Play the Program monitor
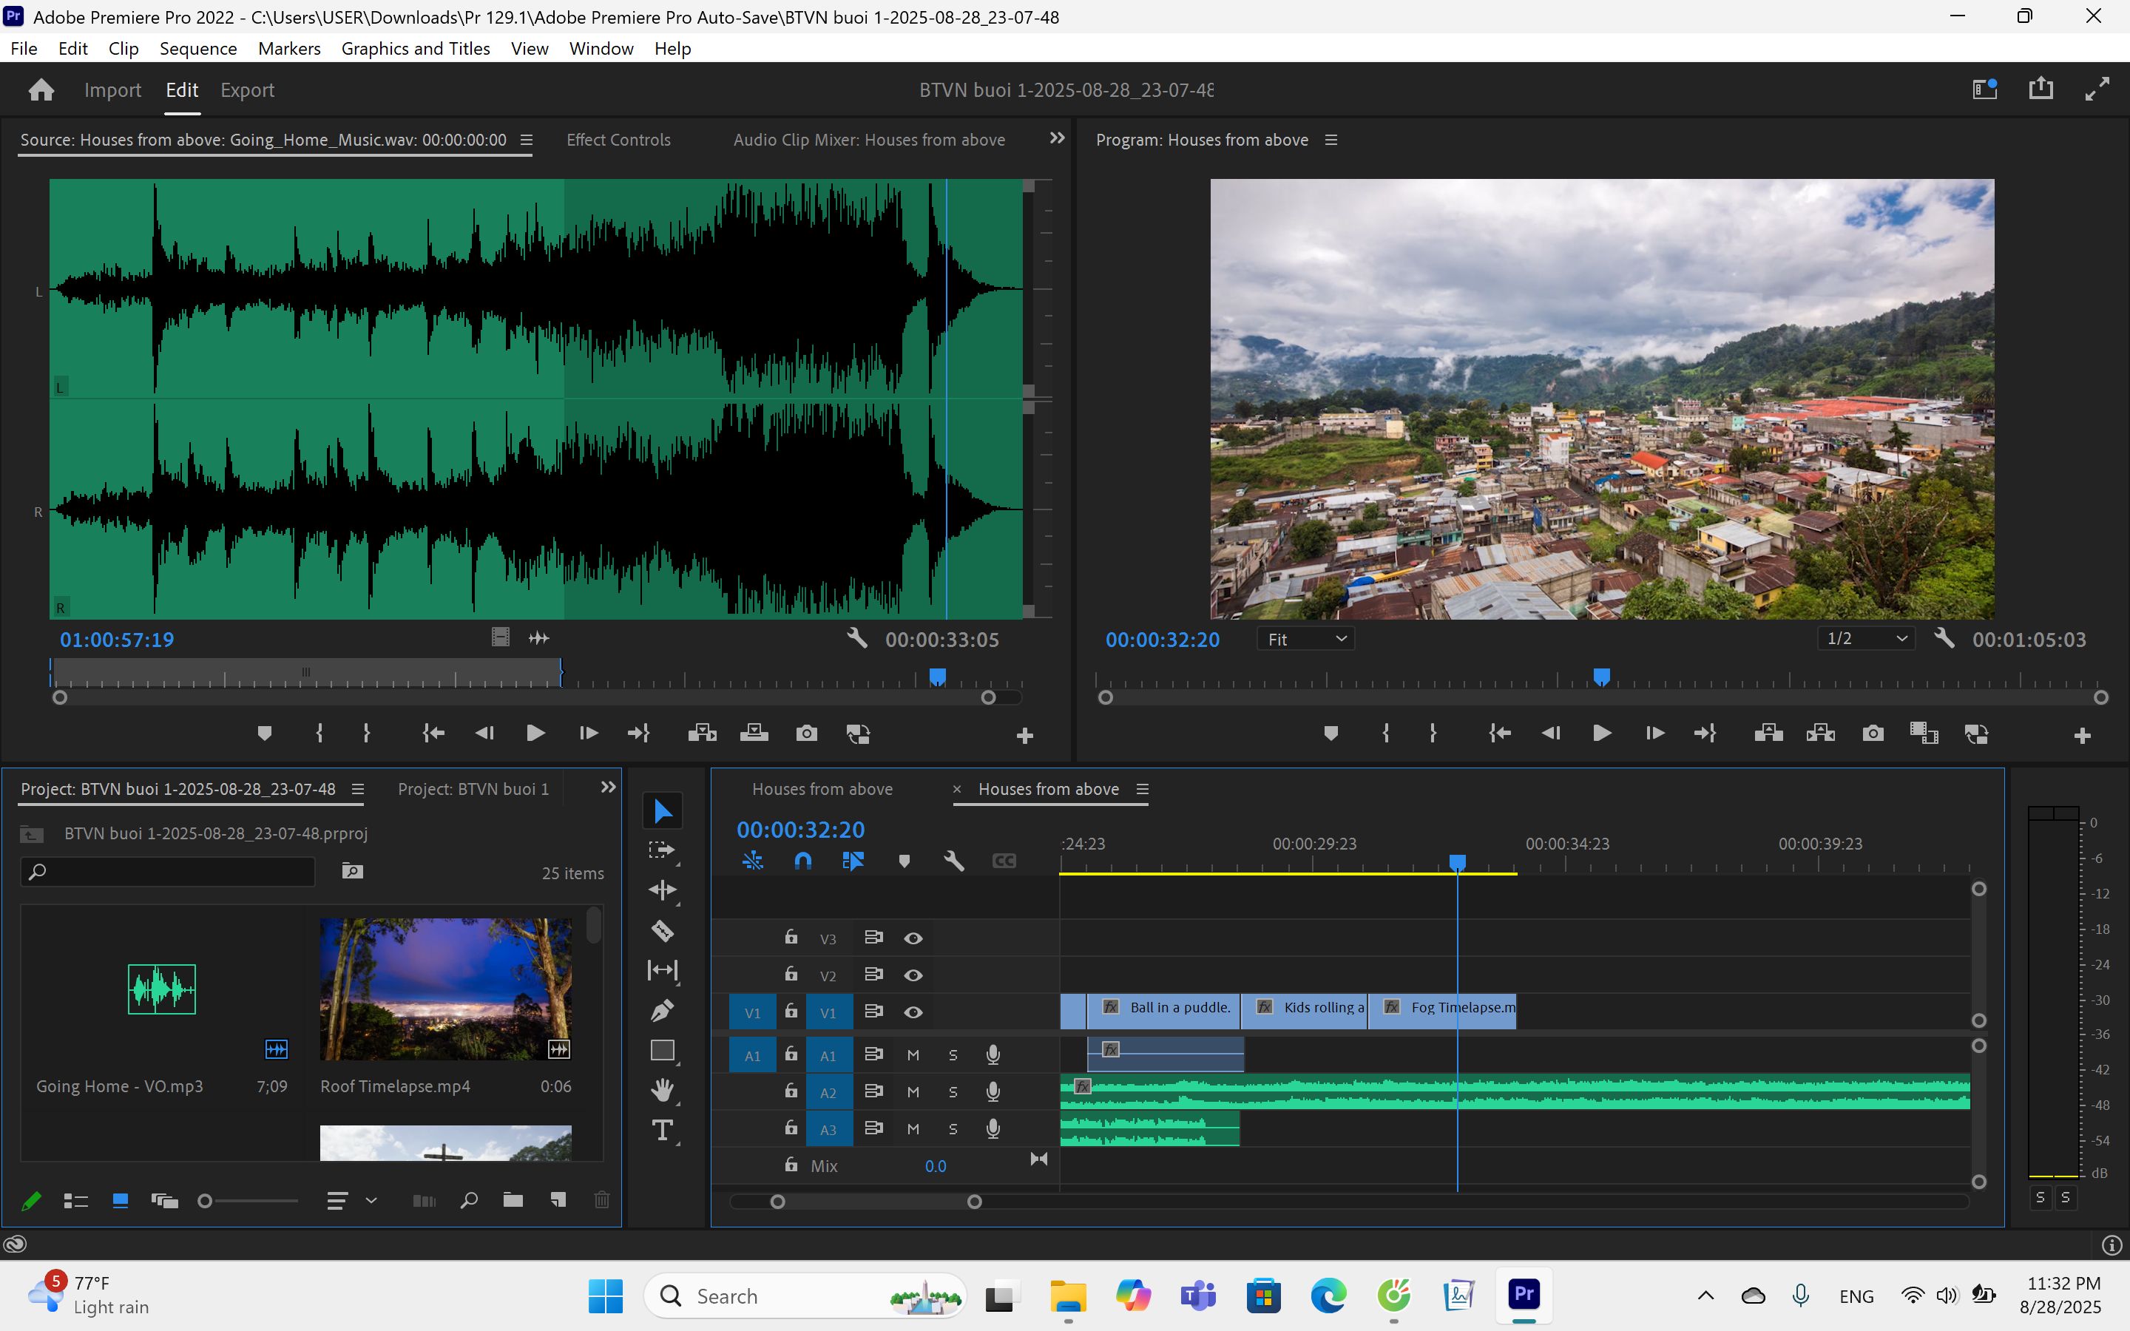Image resolution: width=2130 pixels, height=1331 pixels. pos(1602,734)
